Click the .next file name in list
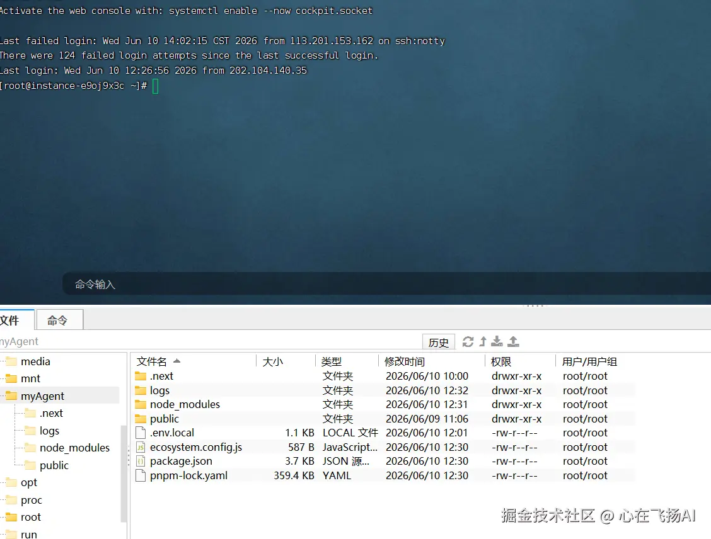The width and height of the screenshot is (711, 539). point(161,376)
